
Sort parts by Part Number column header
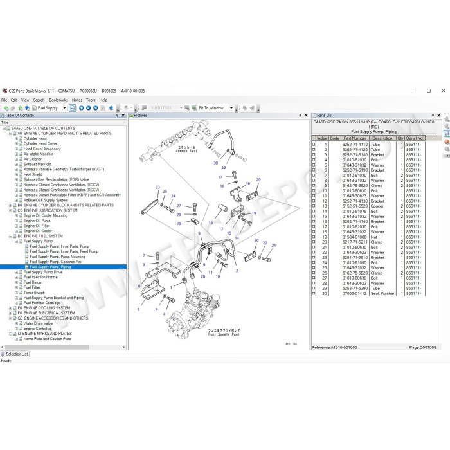click(355, 138)
